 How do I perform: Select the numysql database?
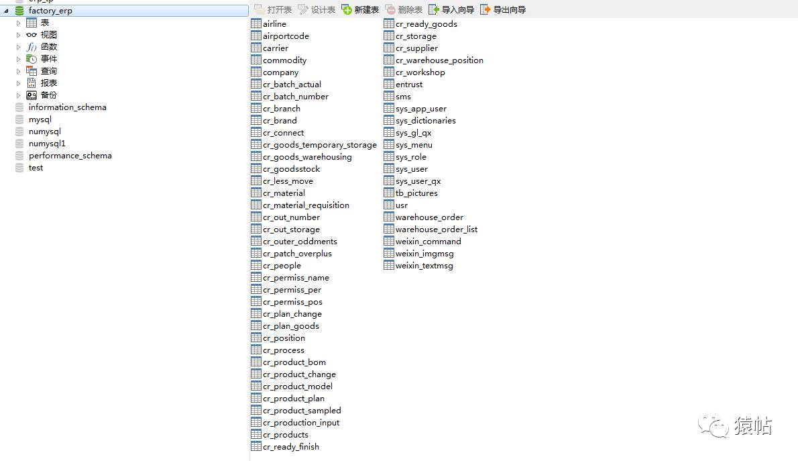tap(44, 132)
